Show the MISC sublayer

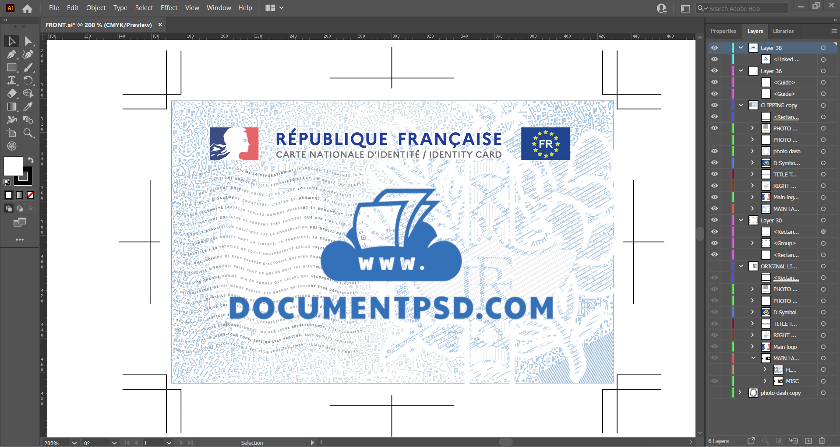[714, 381]
